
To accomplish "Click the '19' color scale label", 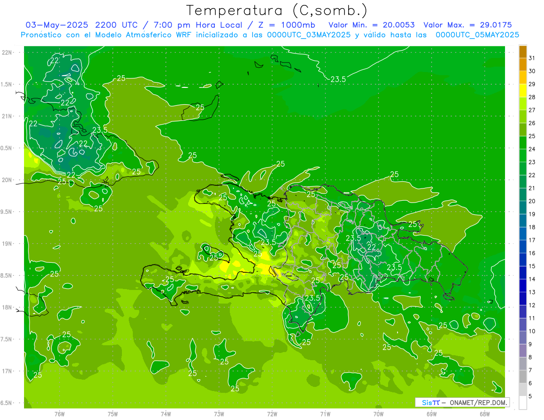I will (x=532, y=214).
